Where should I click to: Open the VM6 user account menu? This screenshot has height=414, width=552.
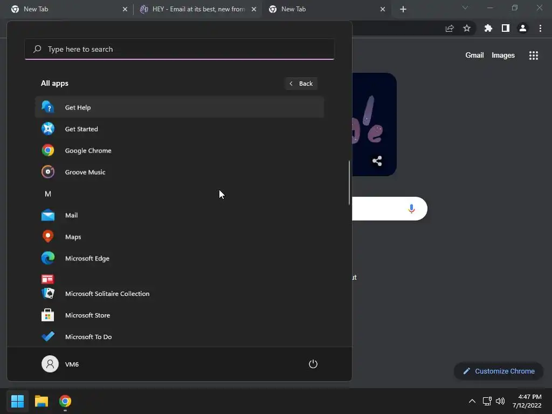pyautogui.click(x=60, y=364)
